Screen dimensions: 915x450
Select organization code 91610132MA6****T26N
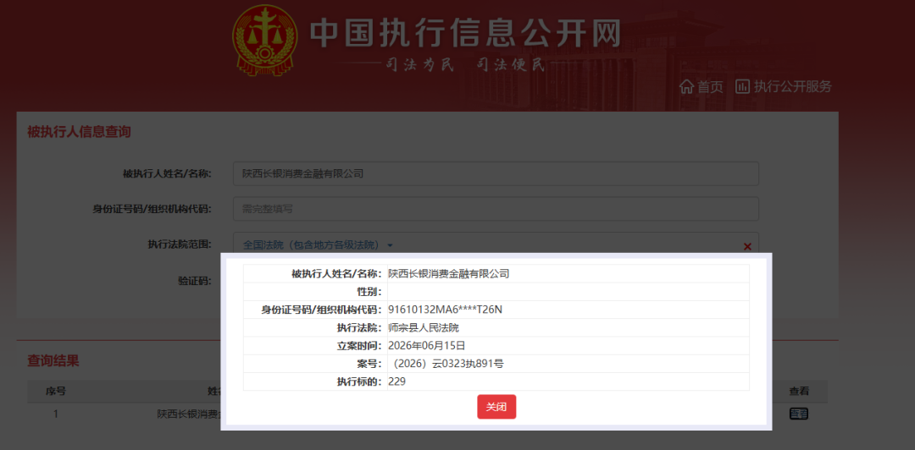(x=446, y=310)
